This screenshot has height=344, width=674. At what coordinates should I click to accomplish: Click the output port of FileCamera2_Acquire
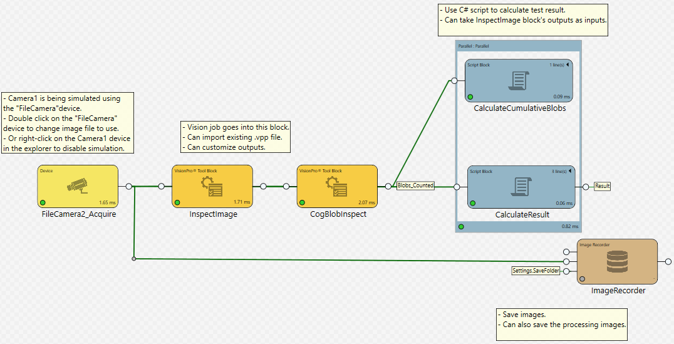128,186
